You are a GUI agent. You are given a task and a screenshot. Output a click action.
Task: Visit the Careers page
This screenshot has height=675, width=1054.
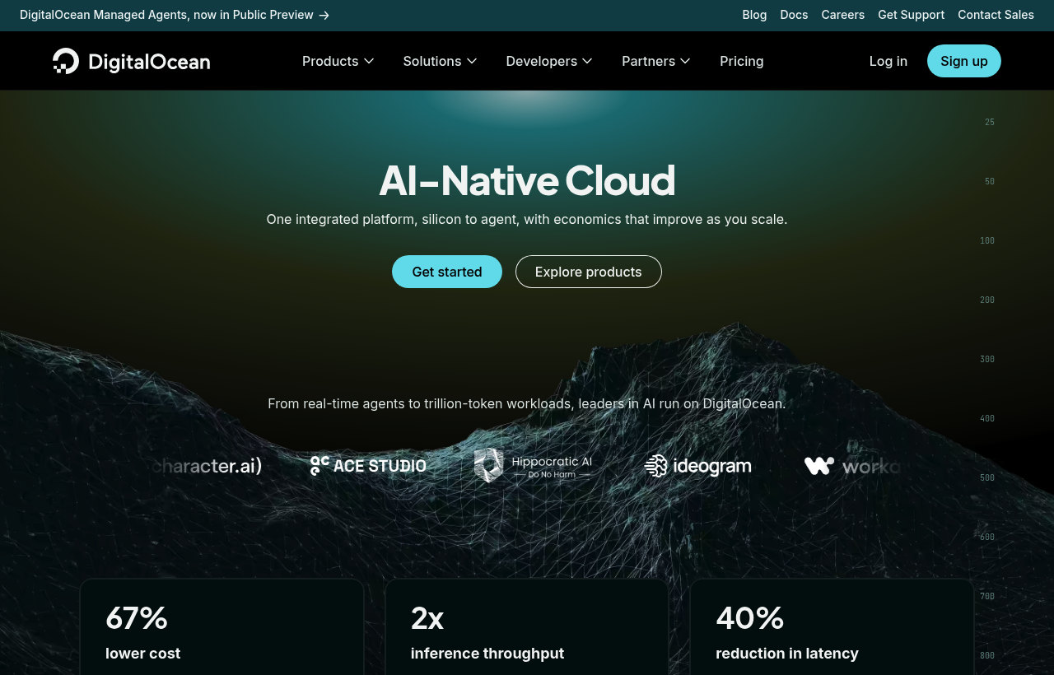(x=843, y=15)
